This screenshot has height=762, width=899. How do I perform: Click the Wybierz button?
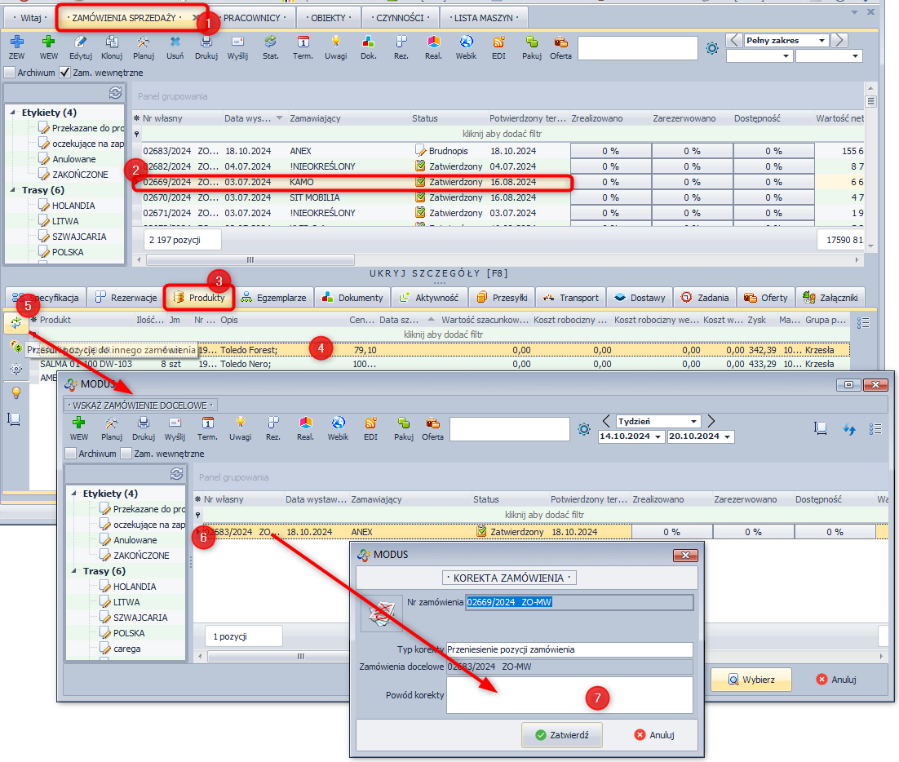[751, 680]
